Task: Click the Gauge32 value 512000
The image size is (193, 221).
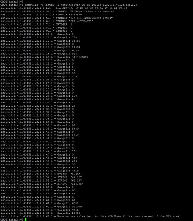Action: click(77, 206)
